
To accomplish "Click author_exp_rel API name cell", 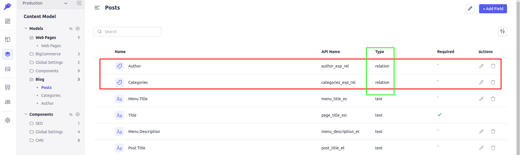I will [335, 66].
